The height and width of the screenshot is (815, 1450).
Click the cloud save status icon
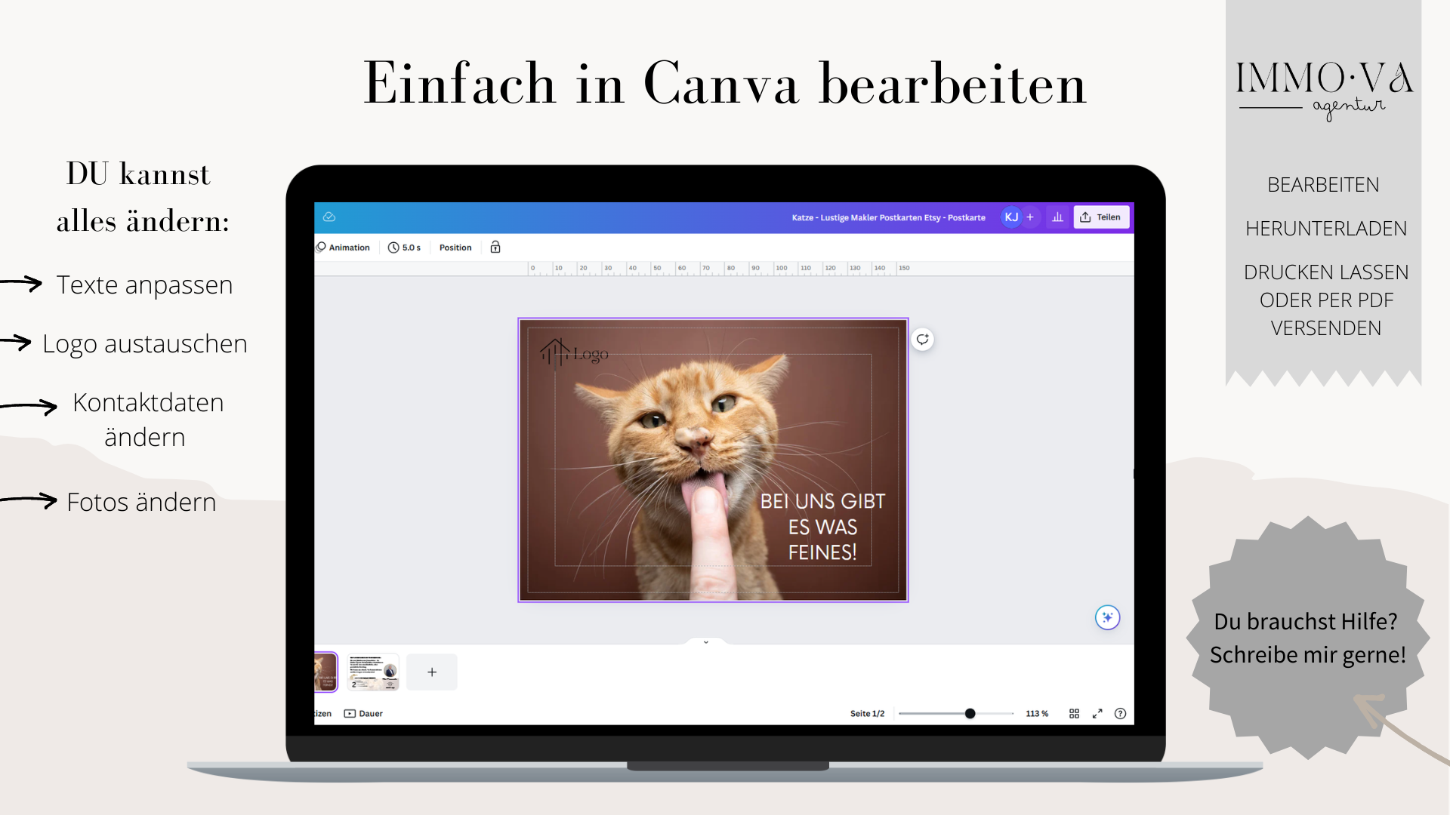coord(329,217)
